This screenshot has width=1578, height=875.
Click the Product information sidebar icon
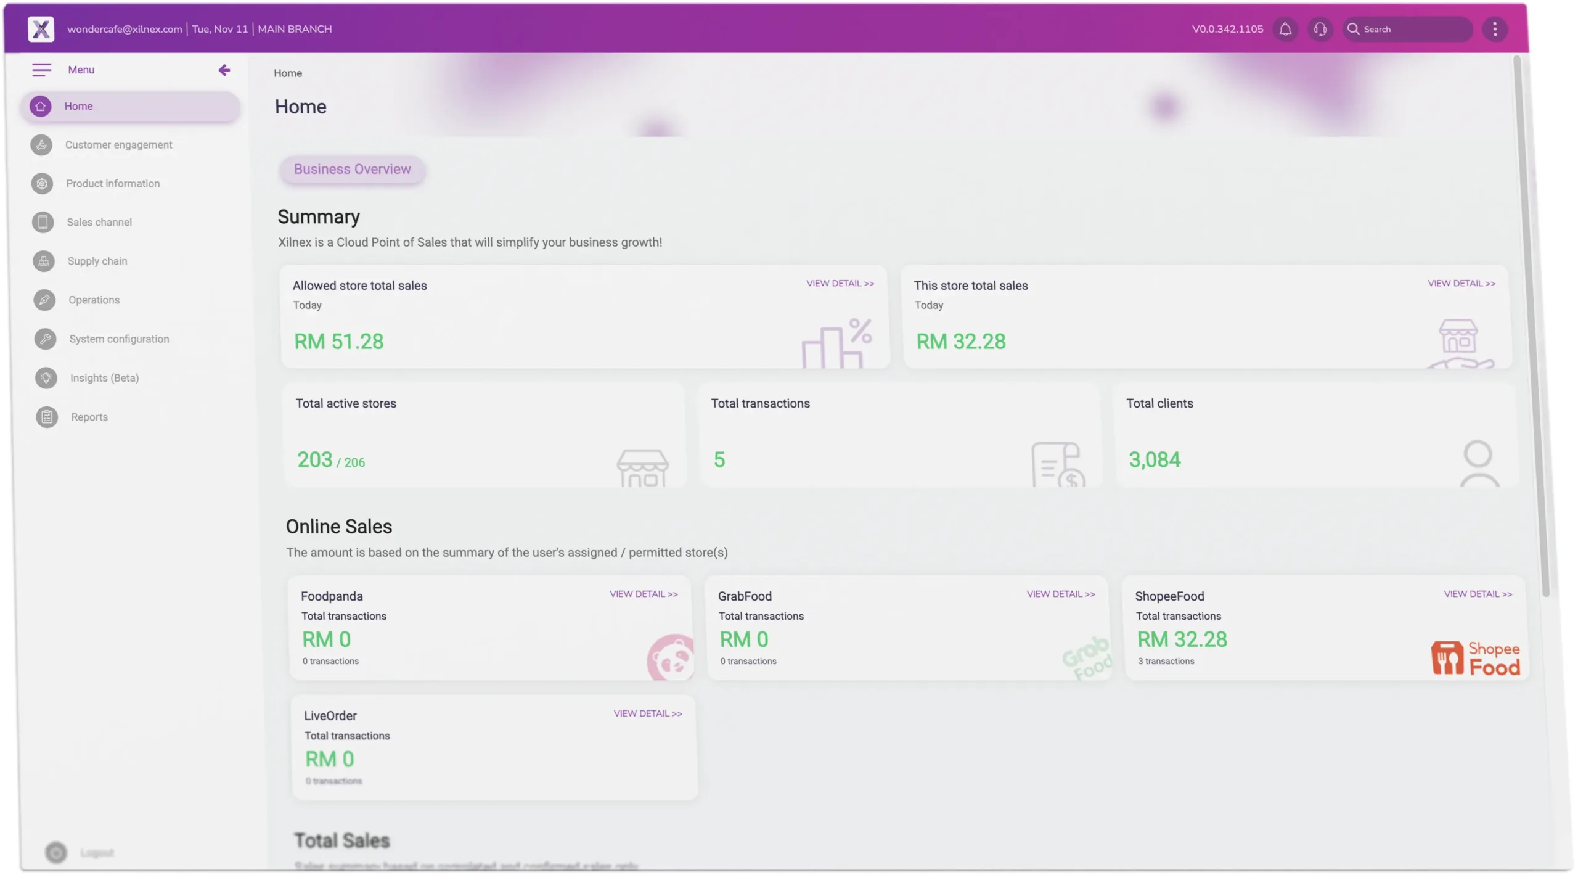pyautogui.click(x=42, y=184)
